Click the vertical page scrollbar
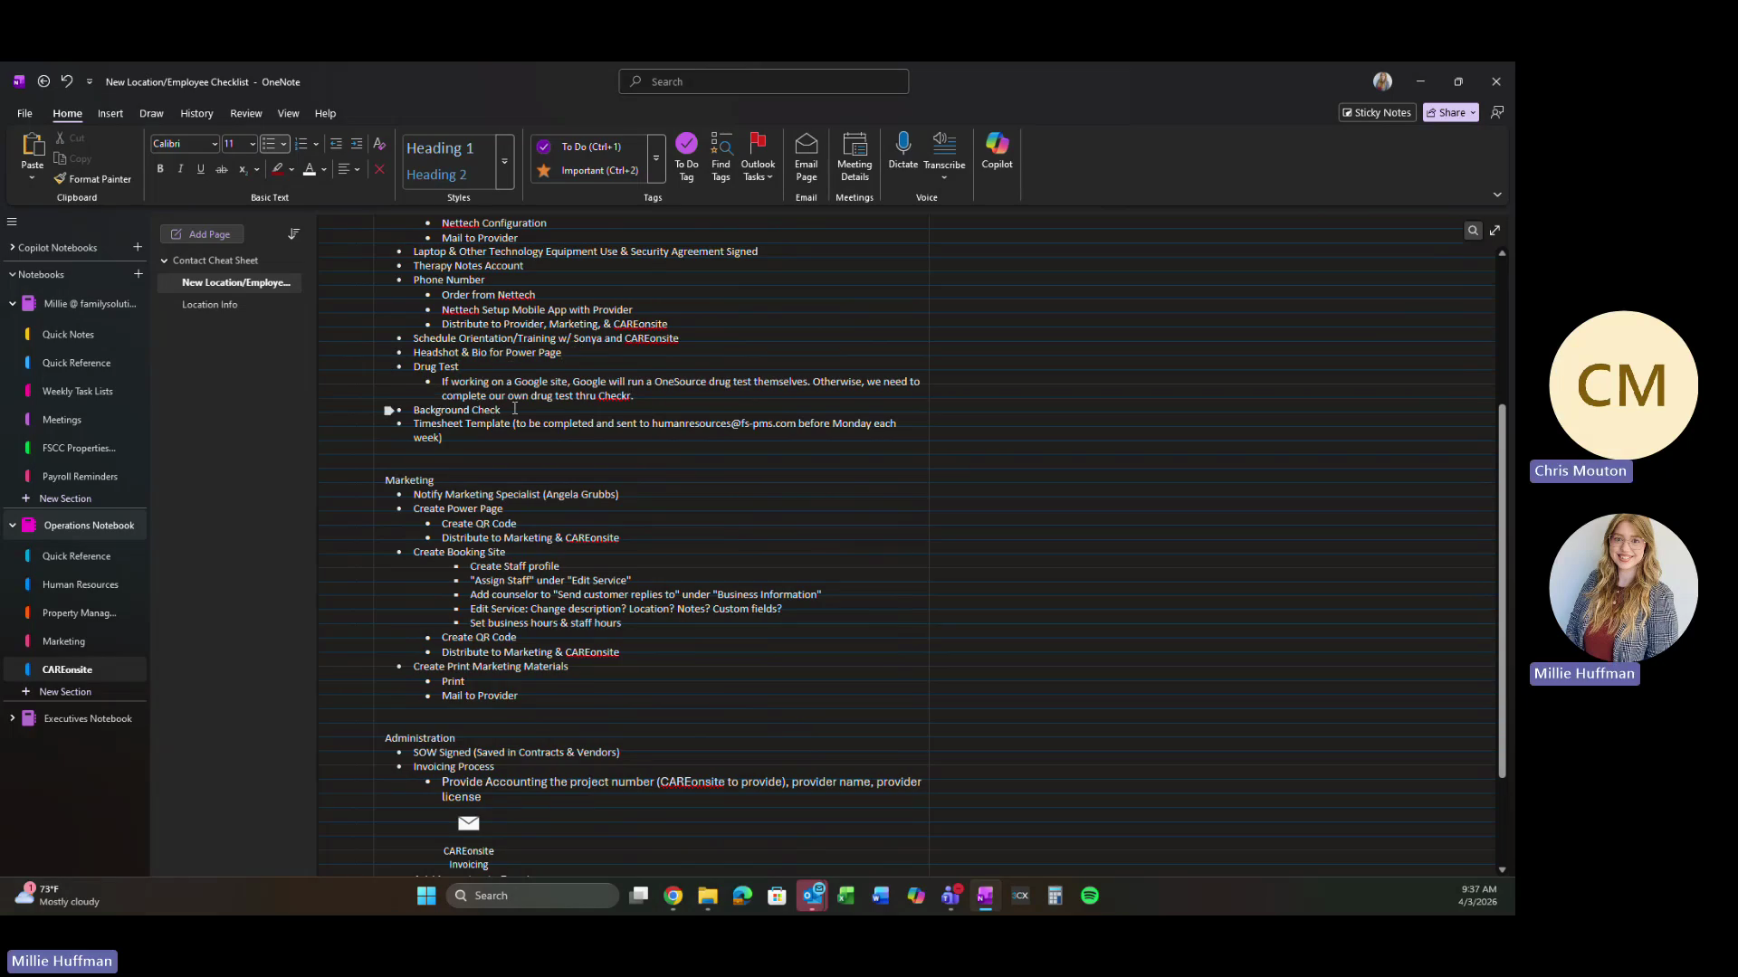Image resolution: width=1738 pixels, height=977 pixels. pos(1502,591)
